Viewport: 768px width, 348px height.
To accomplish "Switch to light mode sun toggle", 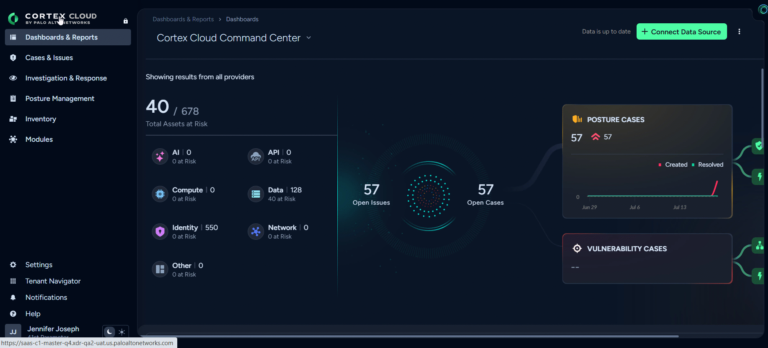I will [122, 332].
